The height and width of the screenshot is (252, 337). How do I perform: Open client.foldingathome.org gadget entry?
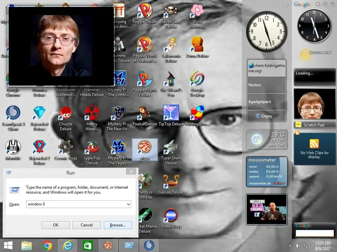267,68
